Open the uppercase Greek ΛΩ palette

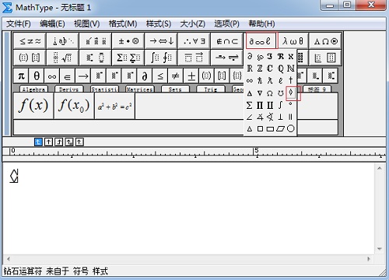coord(325,41)
